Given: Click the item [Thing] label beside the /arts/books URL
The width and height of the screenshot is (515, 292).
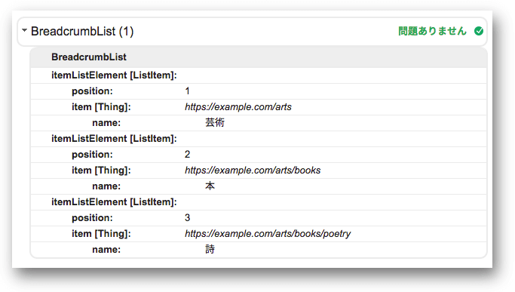Looking at the screenshot, I should [x=101, y=171].
